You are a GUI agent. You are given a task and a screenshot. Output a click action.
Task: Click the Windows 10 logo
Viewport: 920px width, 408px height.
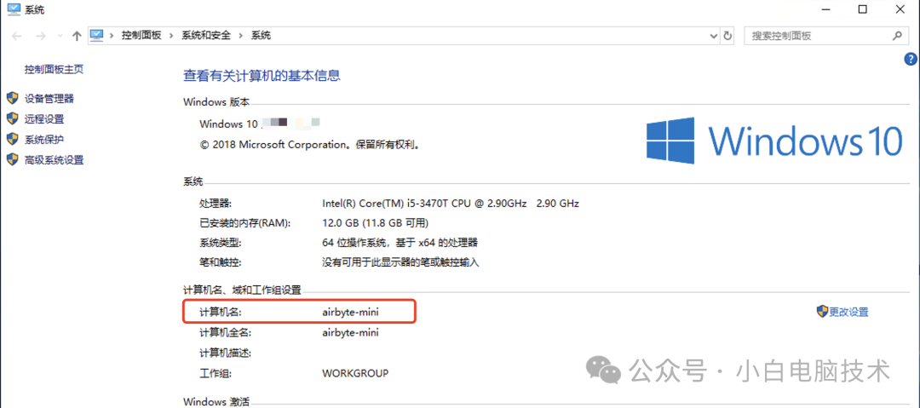click(x=773, y=141)
